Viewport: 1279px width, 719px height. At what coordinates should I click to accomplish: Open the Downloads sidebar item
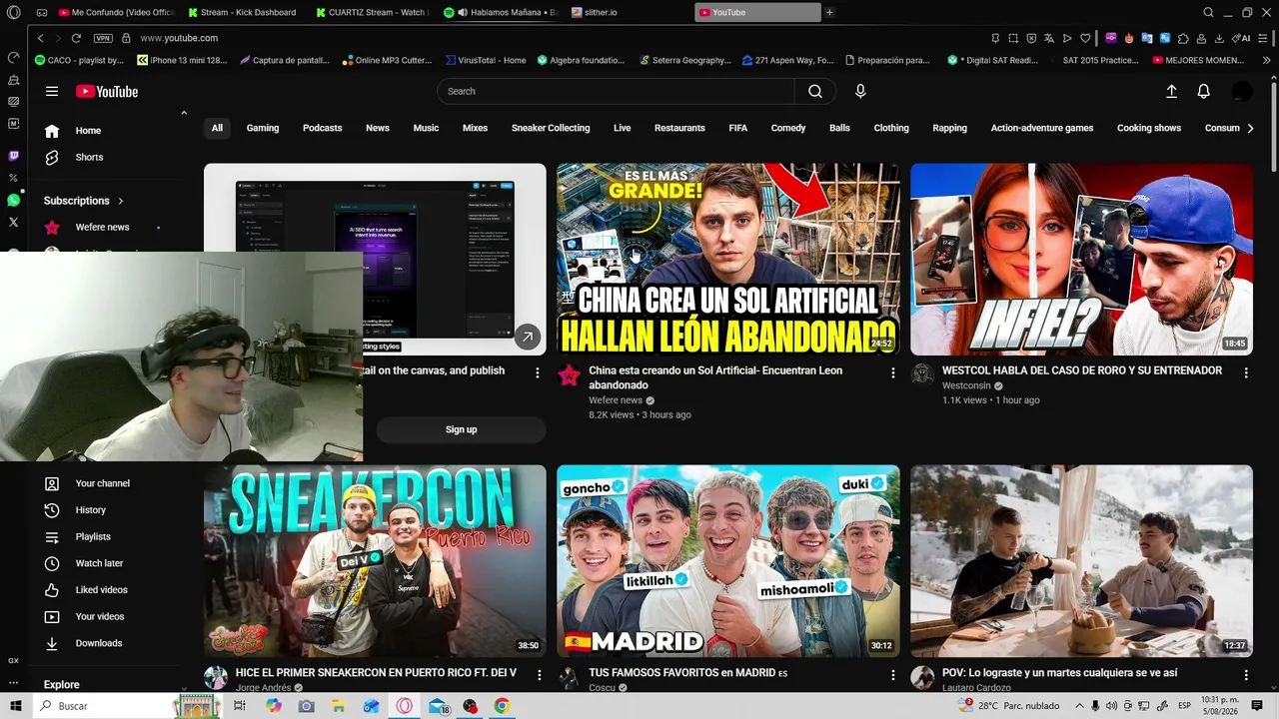[98, 643]
